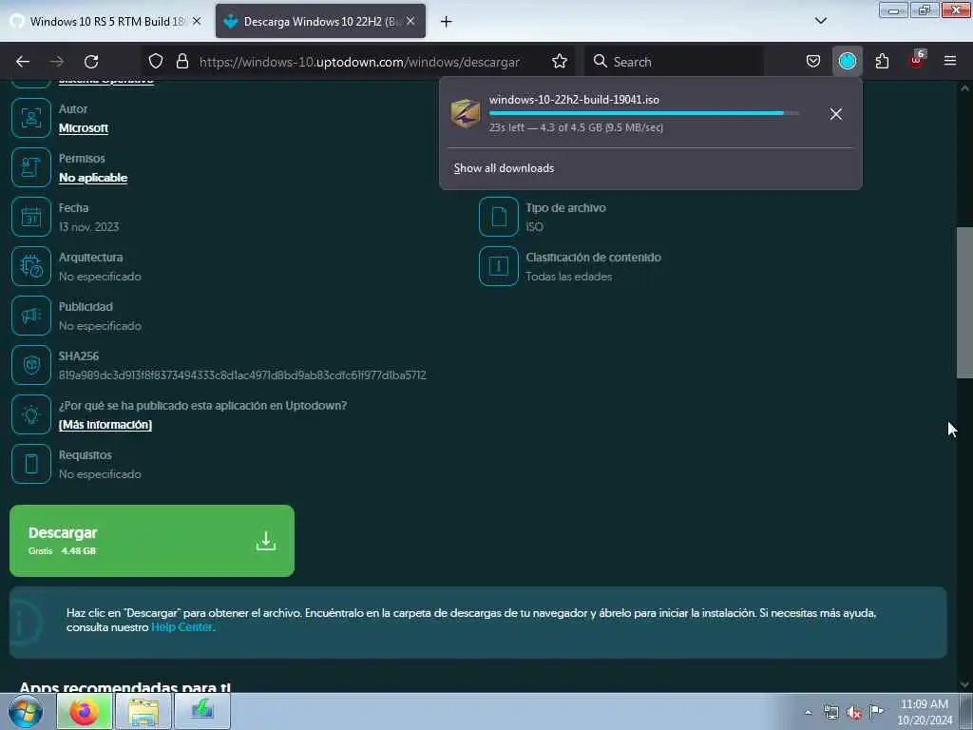Viewport: 973px width, 730px height.
Task: Open the Action Center flag icon
Action: [877, 711]
